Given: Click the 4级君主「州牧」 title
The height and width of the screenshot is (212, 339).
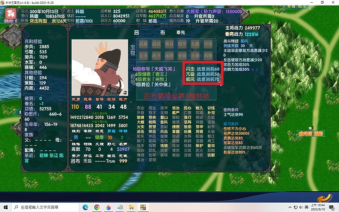Looking at the screenshot, I should pyautogui.click(x=151, y=80).
